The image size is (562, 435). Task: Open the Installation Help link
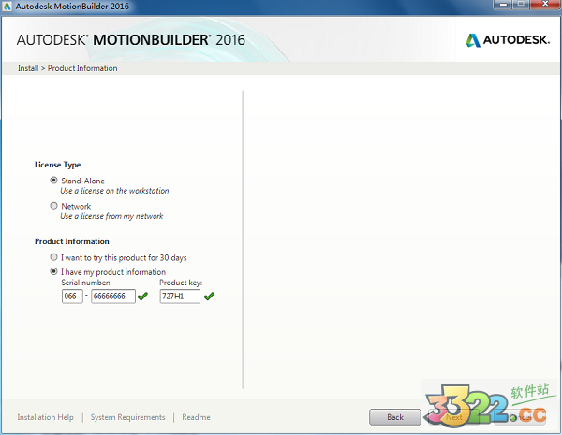46,417
